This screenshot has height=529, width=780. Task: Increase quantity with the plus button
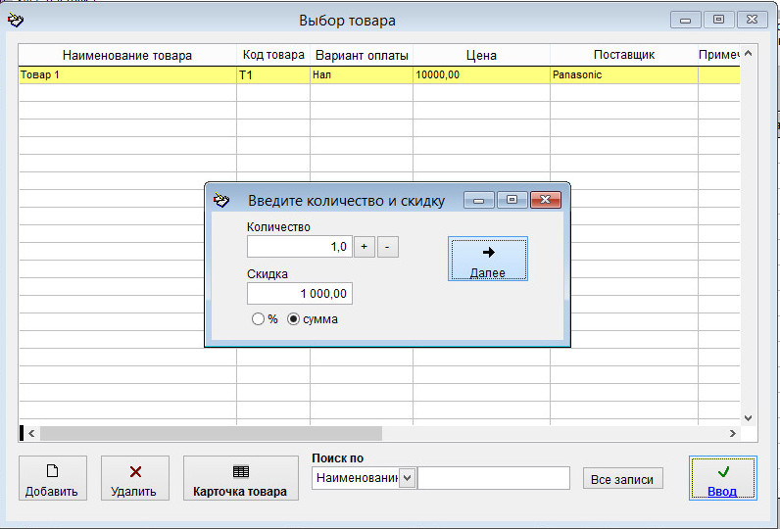point(365,247)
